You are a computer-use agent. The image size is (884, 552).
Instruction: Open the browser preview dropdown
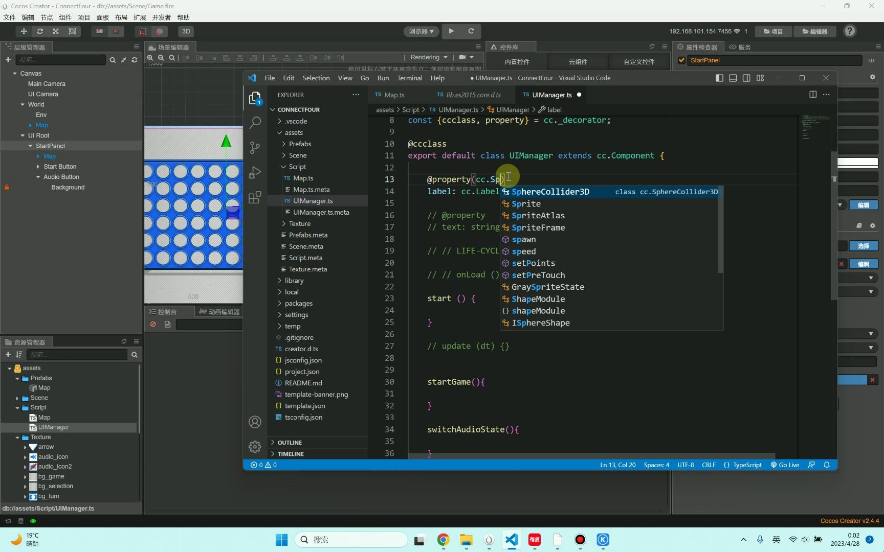click(x=421, y=31)
